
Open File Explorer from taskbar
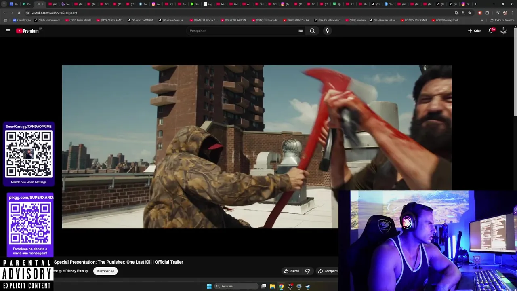pos(273,286)
